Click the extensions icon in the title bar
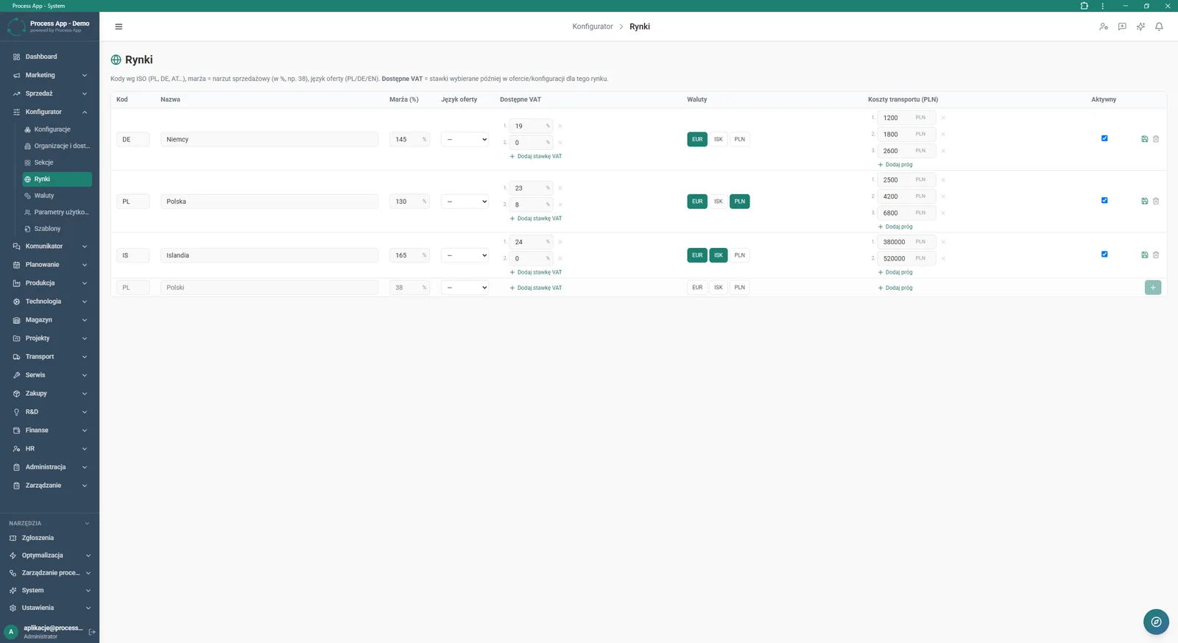 pyautogui.click(x=1084, y=6)
